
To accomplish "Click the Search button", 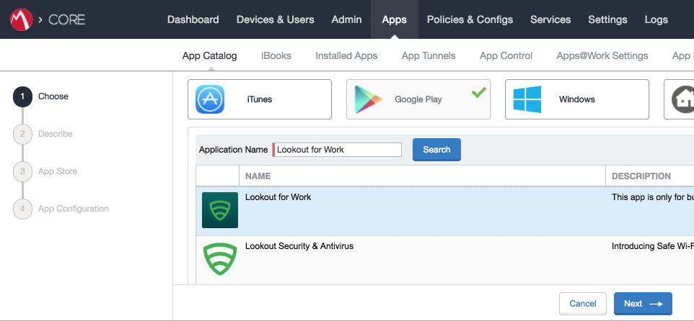I will click(436, 150).
